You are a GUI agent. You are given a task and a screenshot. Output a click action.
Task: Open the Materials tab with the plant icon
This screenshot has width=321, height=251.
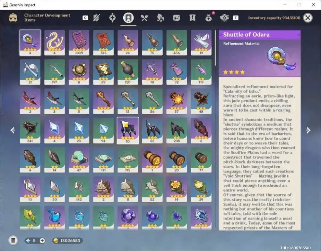[160, 18]
